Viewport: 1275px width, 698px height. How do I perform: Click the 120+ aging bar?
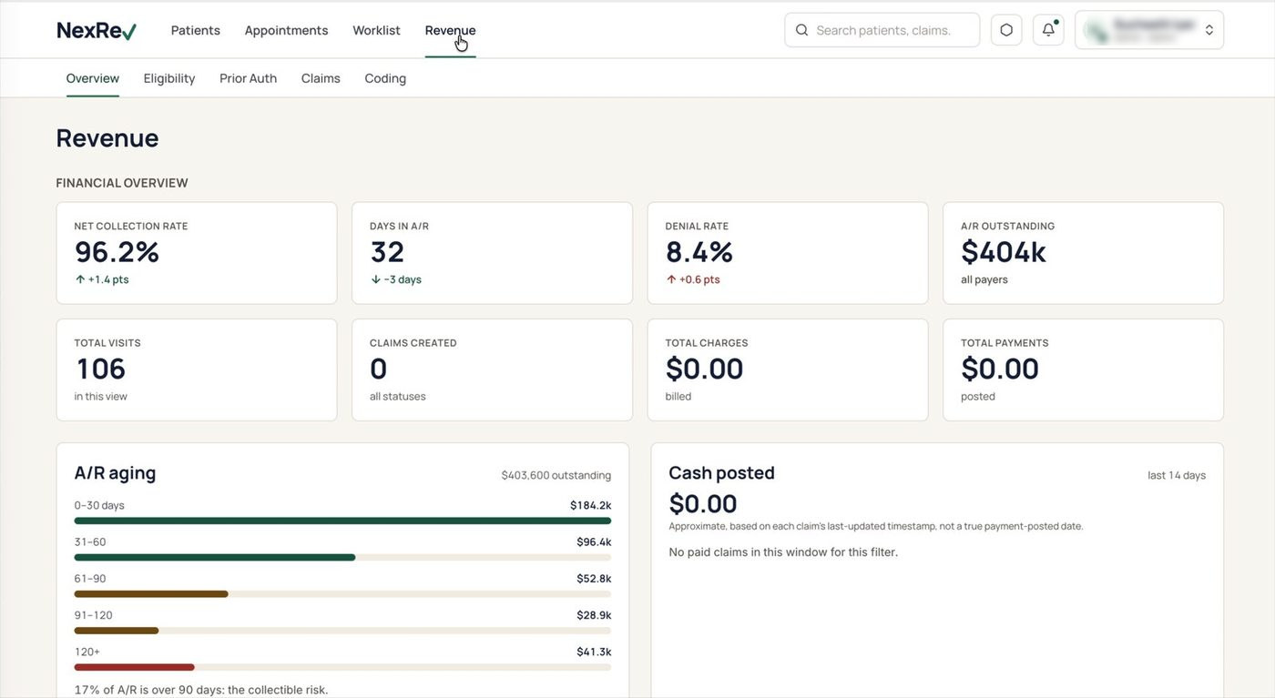(x=342, y=667)
